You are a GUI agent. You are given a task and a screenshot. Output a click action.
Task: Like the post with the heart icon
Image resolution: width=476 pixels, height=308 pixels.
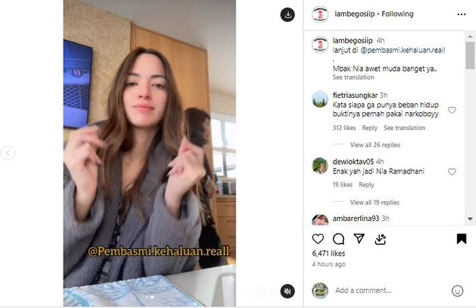pyautogui.click(x=318, y=239)
